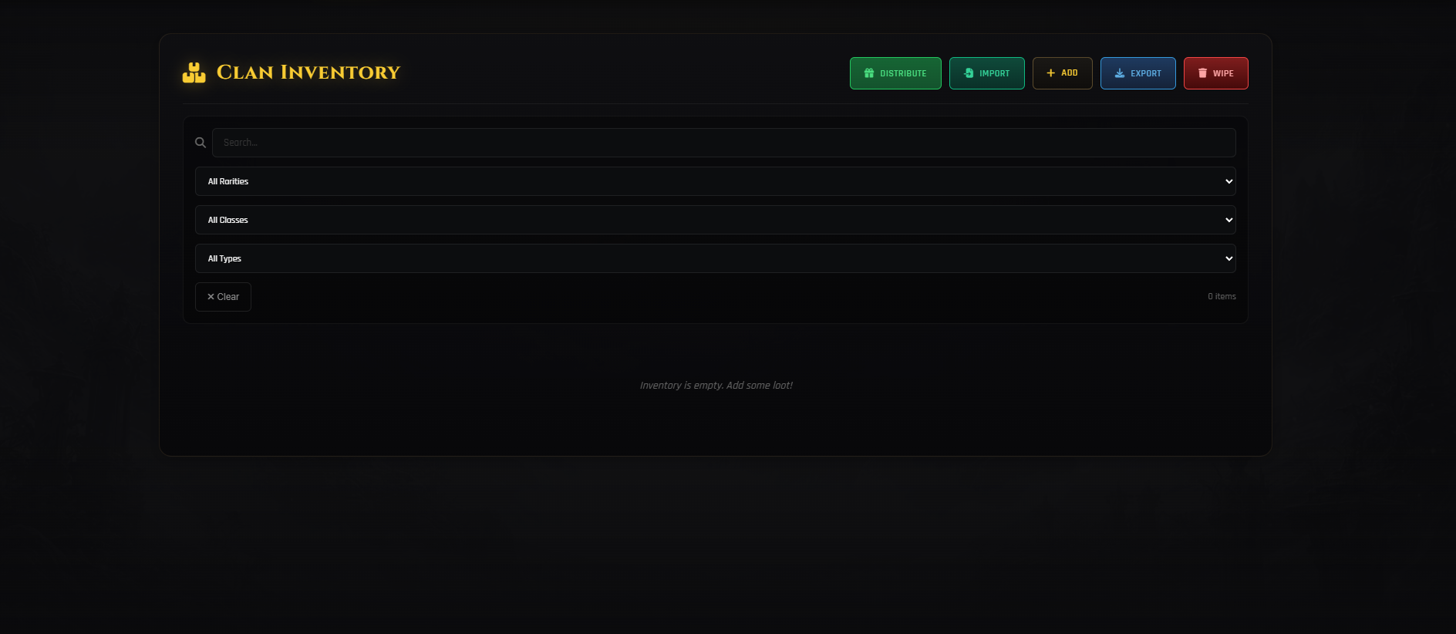The image size is (1456, 634).
Task: Click the Clan Inventory title text
Action: [308, 73]
